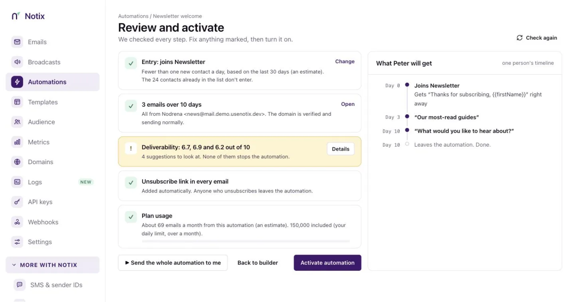Open Logs in the sidebar

[x=52, y=182]
